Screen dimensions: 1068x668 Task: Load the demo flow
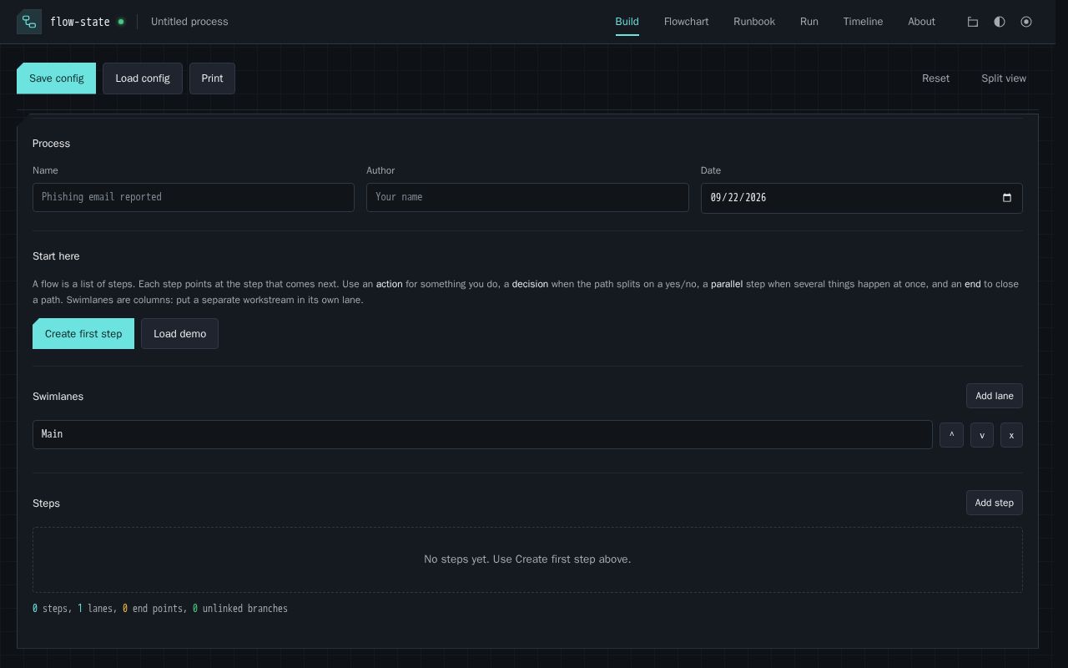click(x=179, y=334)
